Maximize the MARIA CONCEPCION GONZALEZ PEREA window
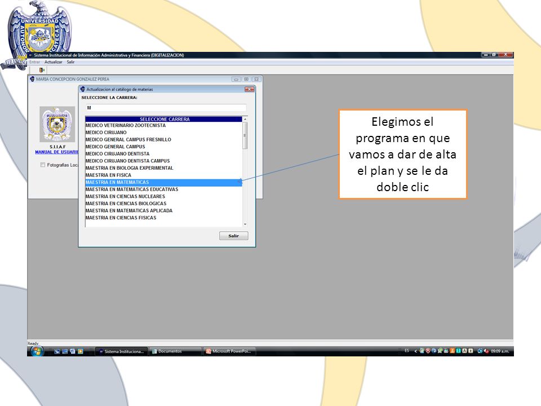The height and width of the screenshot is (406, 541). pos(246,79)
